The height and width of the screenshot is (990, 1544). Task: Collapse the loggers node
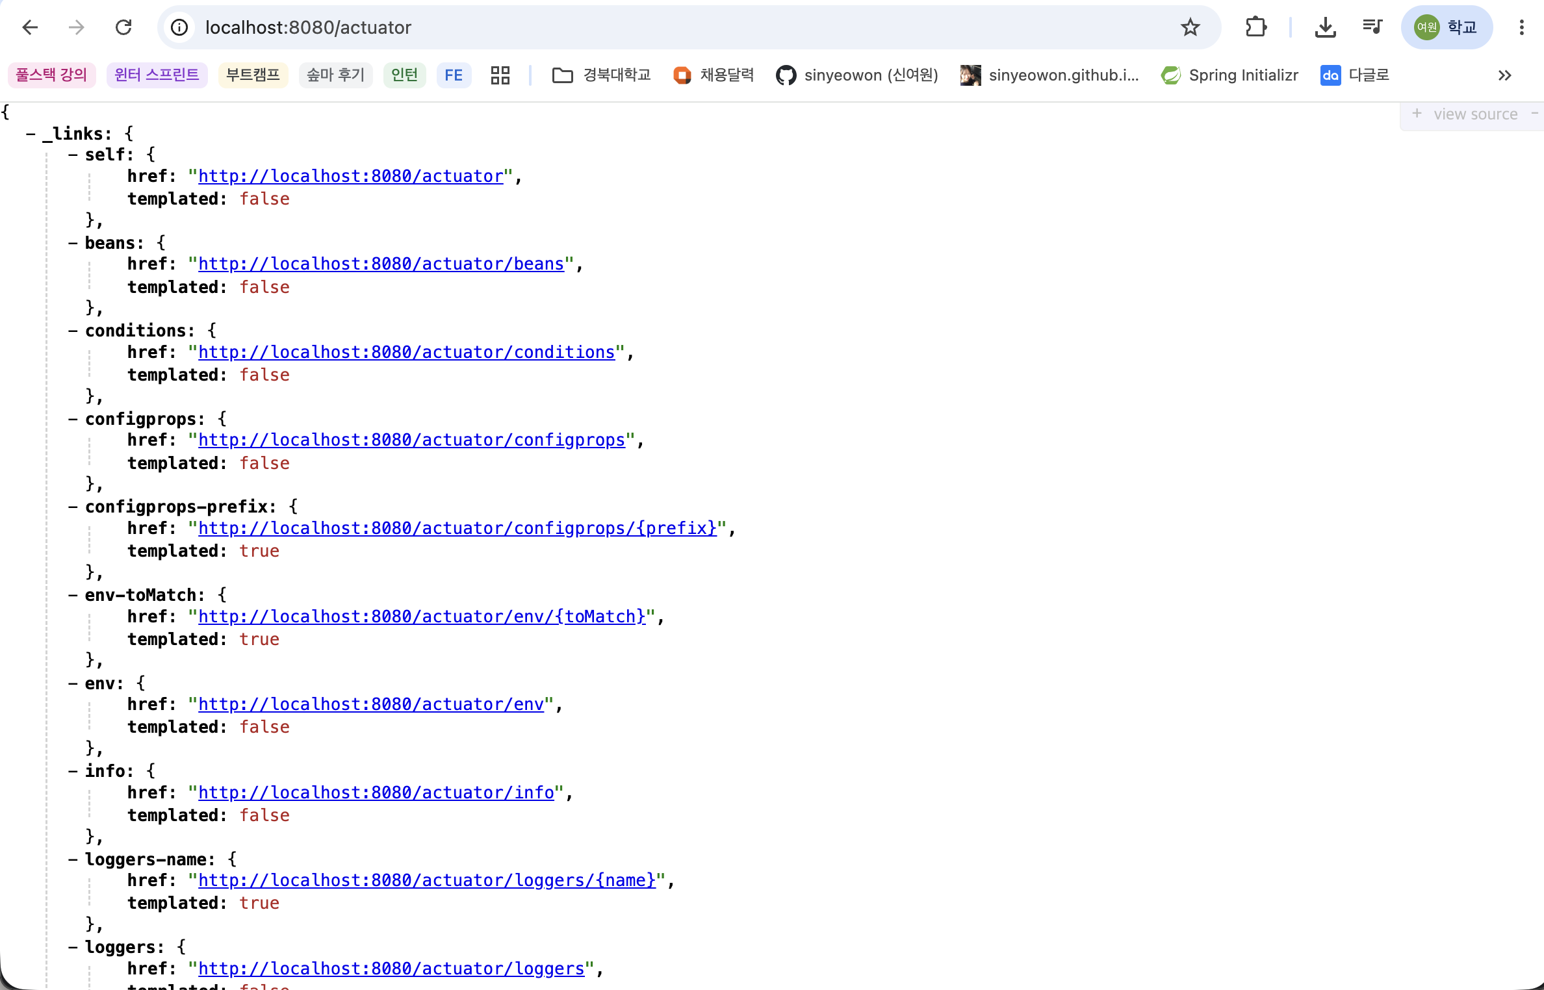(x=73, y=947)
